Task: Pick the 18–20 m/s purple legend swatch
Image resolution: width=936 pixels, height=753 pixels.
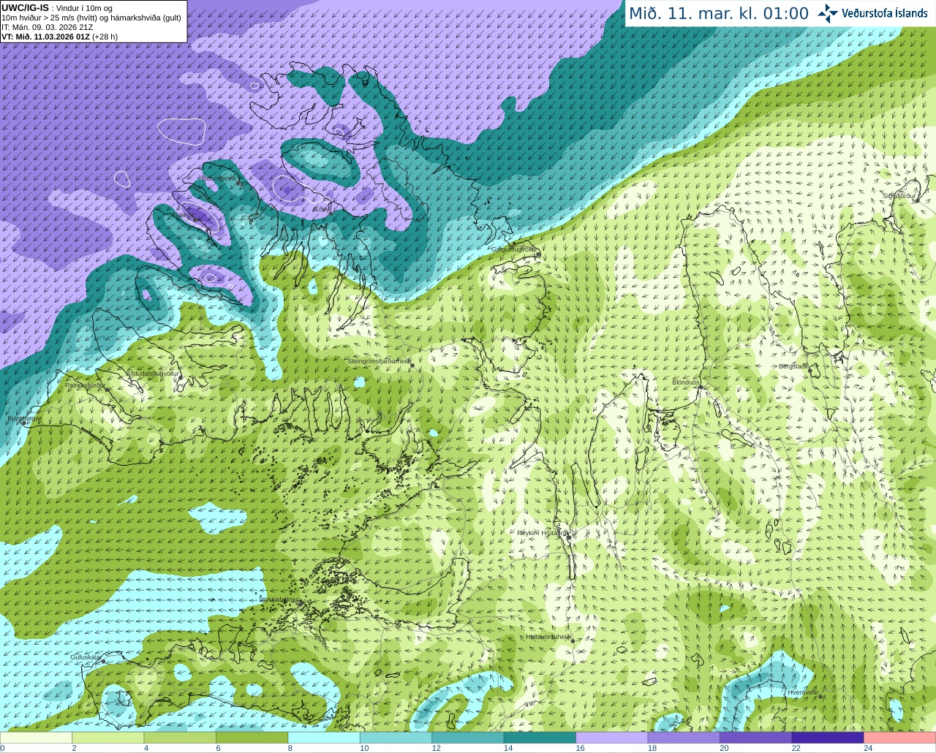Action: [684, 738]
